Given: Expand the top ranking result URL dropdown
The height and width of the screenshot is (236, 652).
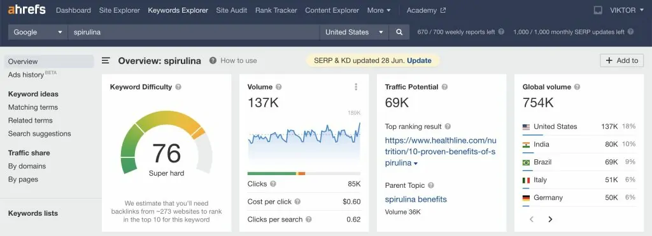Looking at the screenshot, I should (415, 163).
